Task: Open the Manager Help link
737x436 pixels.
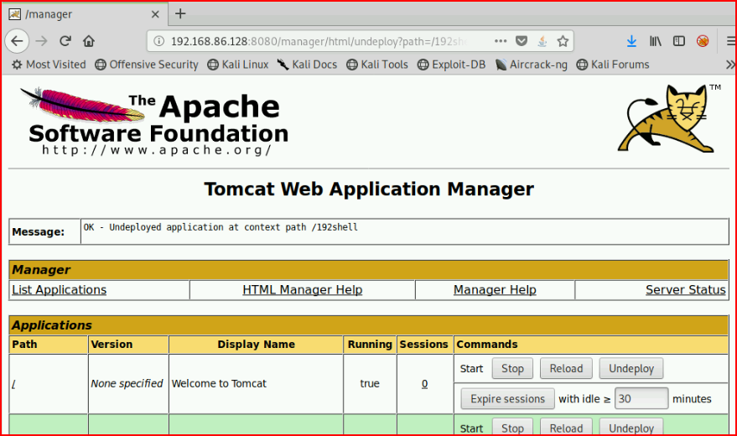Action: (495, 290)
